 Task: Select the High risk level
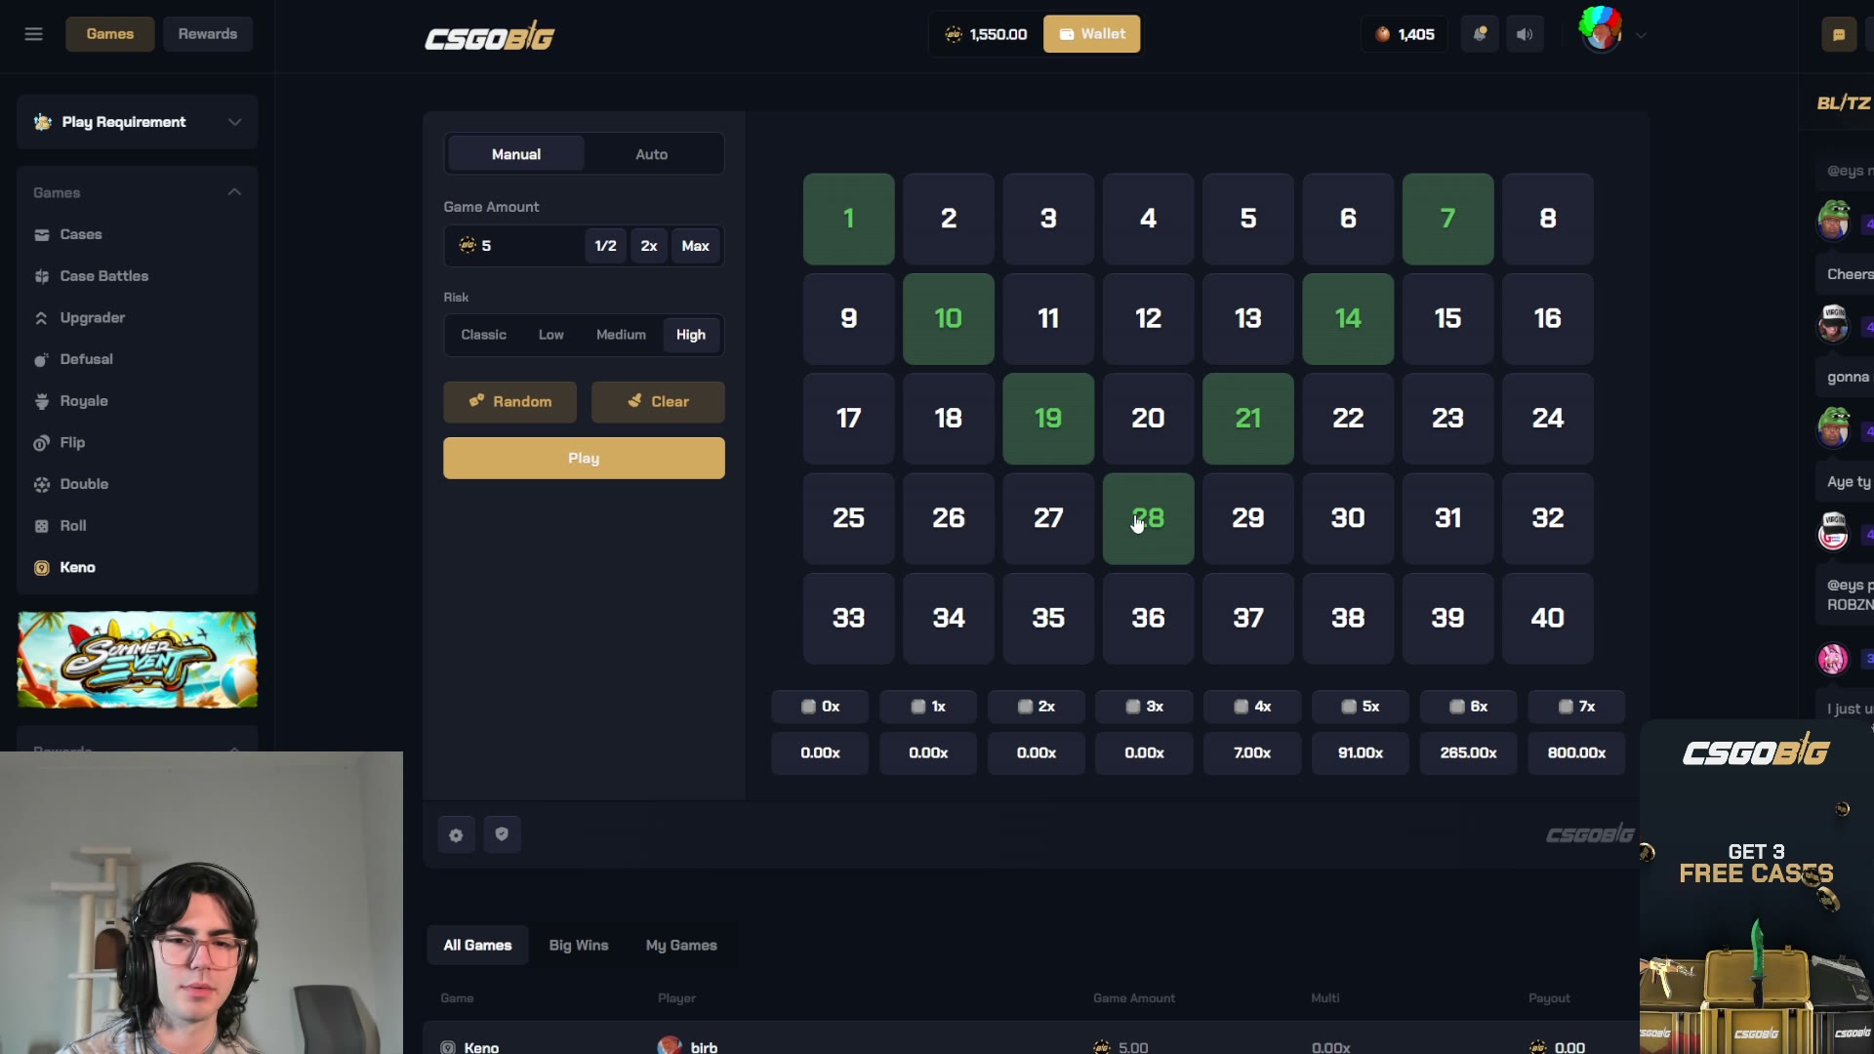pos(691,335)
